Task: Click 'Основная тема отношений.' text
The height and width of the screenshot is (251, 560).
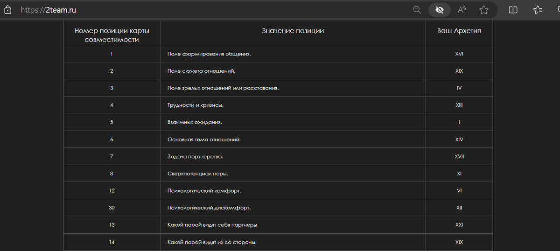Action: coord(204,139)
